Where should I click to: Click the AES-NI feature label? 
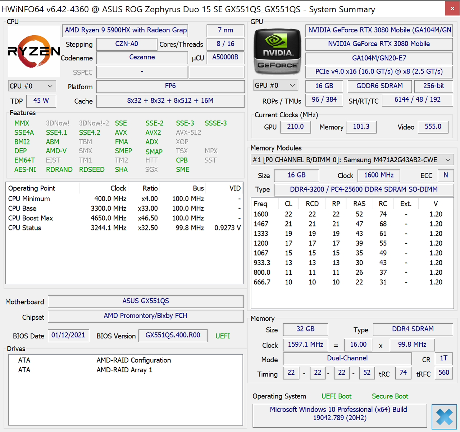pos(25,170)
